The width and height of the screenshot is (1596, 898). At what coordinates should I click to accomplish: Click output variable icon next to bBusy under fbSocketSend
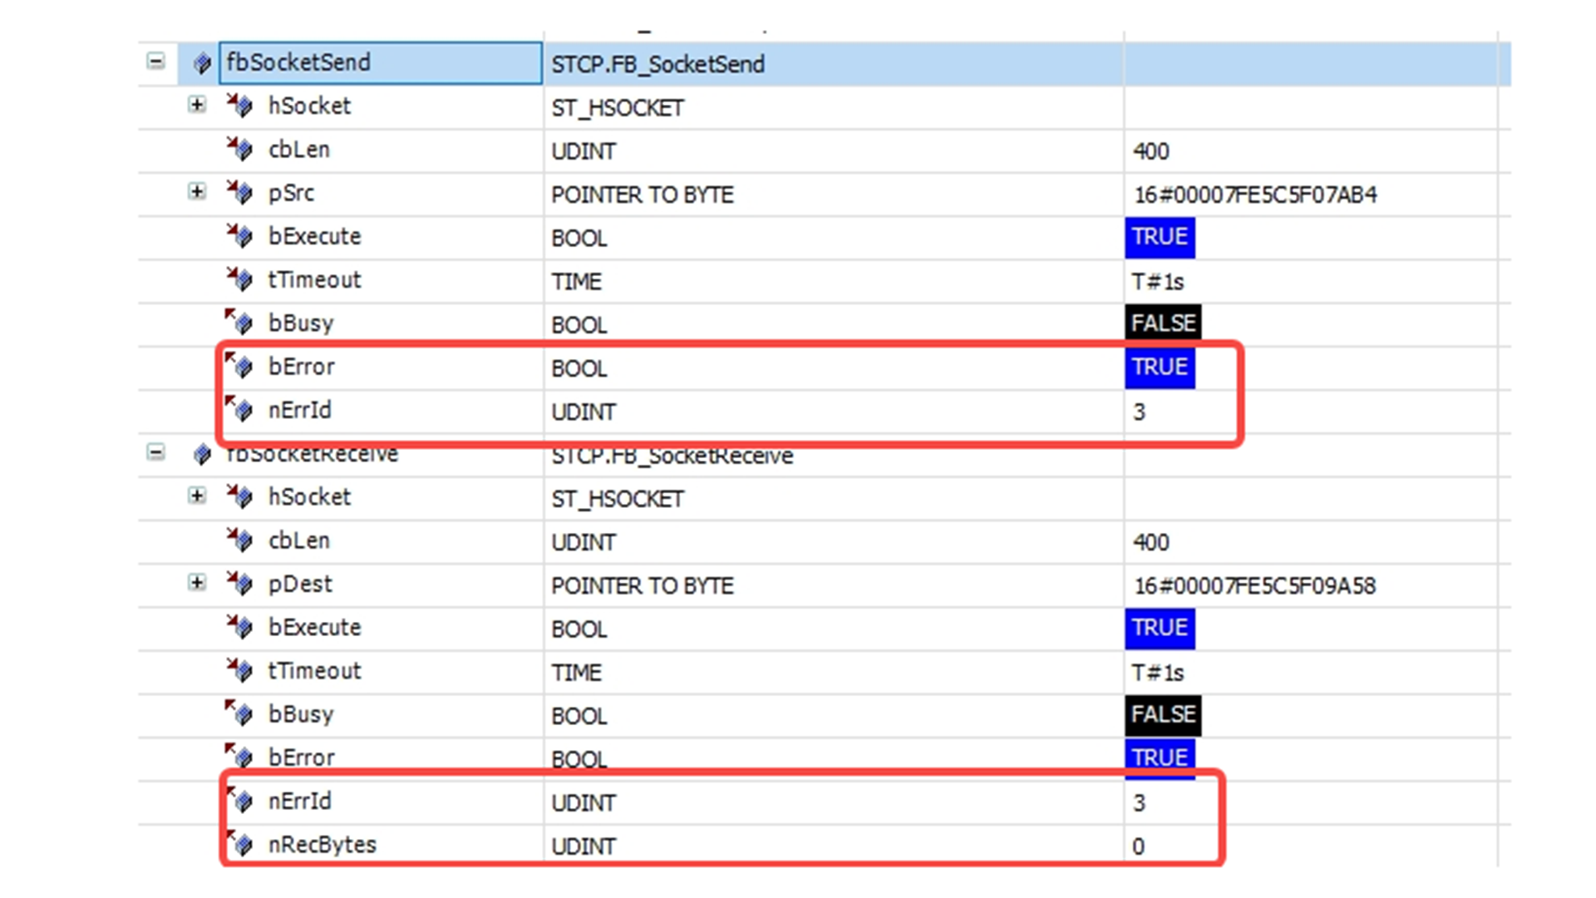pyautogui.click(x=240, y=323)
